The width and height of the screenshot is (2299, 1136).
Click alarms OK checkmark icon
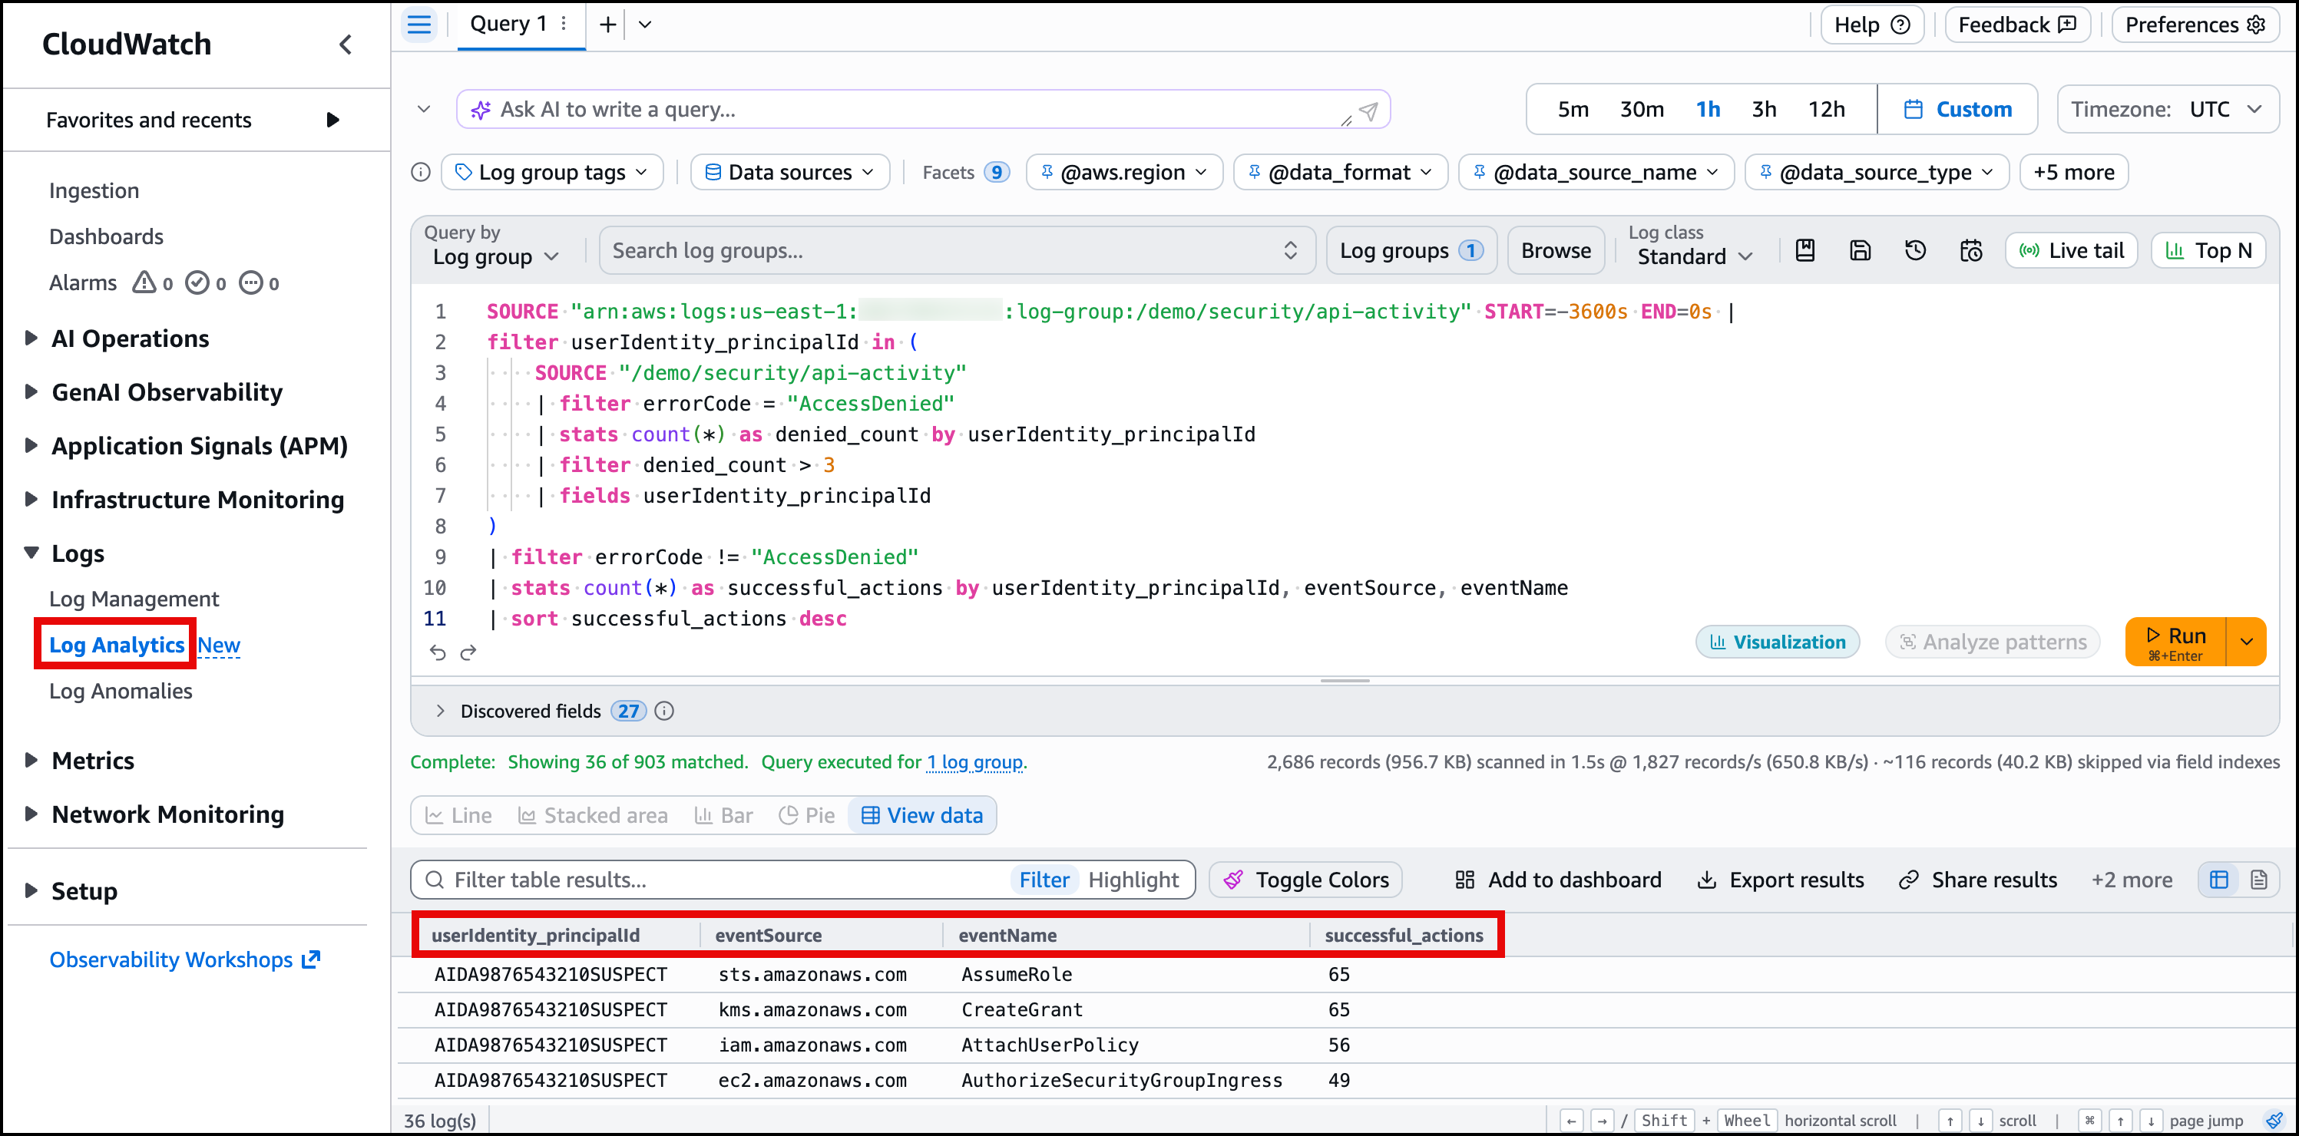pos(197,283)
